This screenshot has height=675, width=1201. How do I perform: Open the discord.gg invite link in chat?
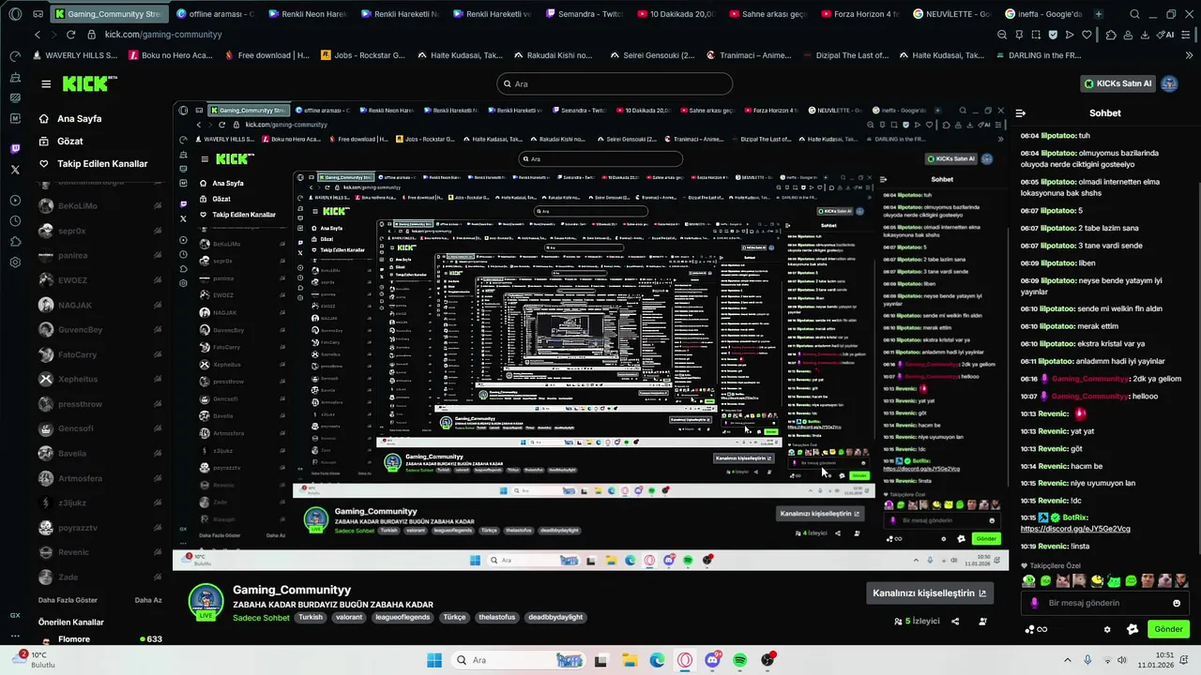1075,529
